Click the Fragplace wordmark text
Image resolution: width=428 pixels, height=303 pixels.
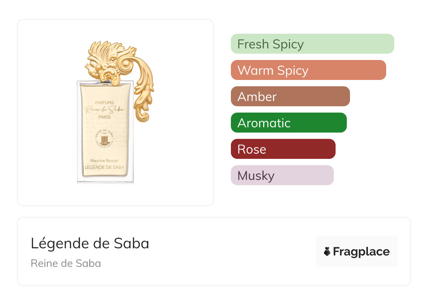(361, 252)
